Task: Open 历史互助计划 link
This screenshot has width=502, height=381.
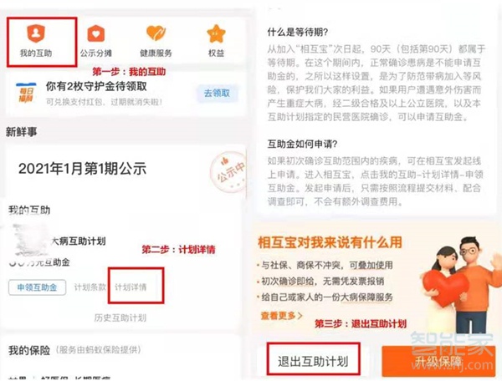Action: (x=120, y=317)
